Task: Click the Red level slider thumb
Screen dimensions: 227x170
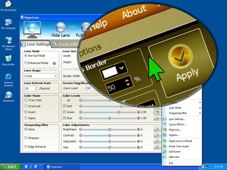Action: [121, 106]
